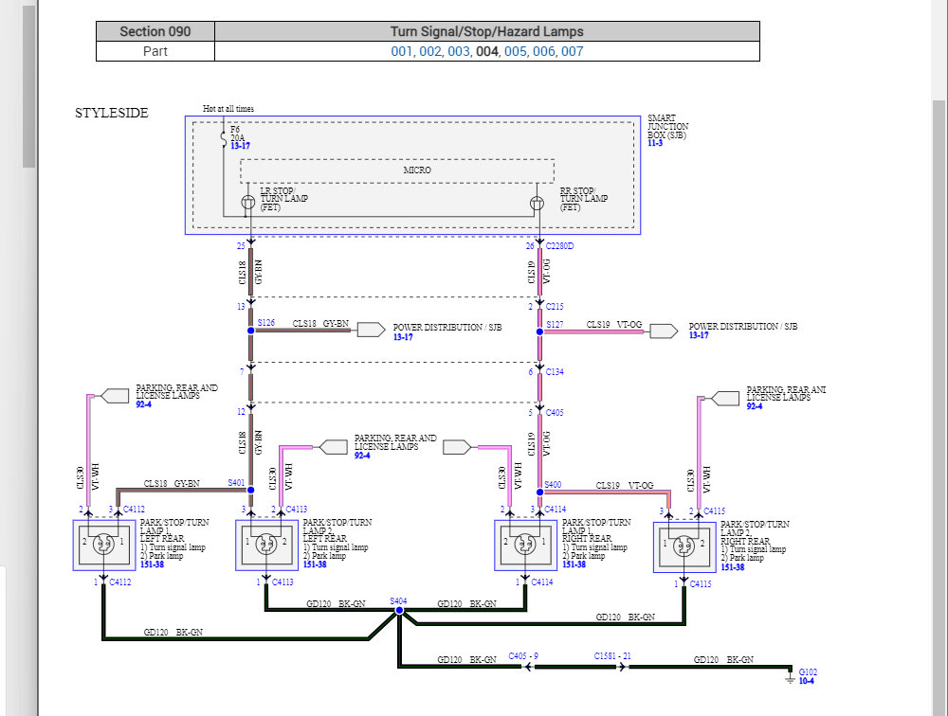Open Part 001 of Section 090
Image resolution: width=948 pixels, height=716 pixels.
[x=401, y=51]
